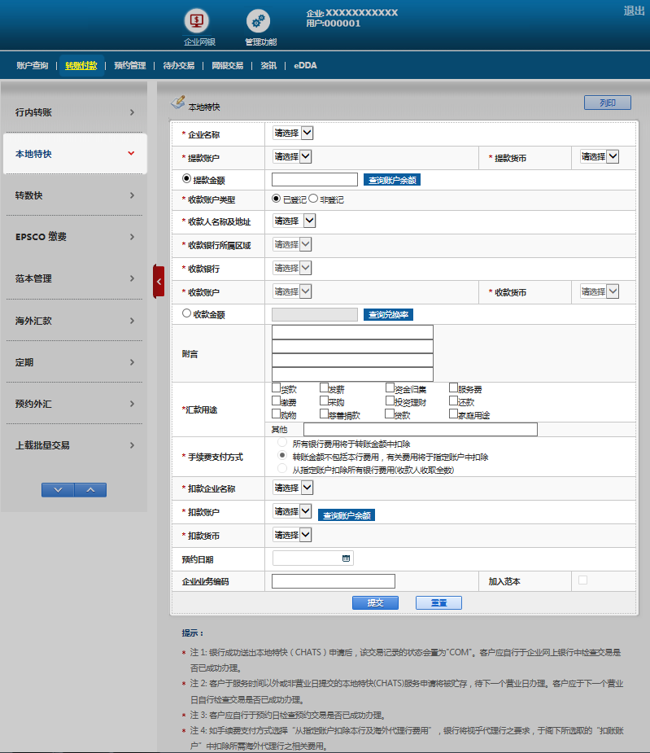Image resolution: width=650 pixels, height=753 pixels.
Task: Click the 退出 logout link
Action: point(634,11)
